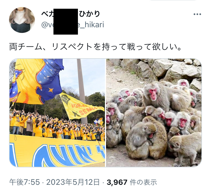The height and width of the screenshot is (189, 211).
Task: Click the black redaction box over the name
Action: pyautogui.click(x=66, y=22)
